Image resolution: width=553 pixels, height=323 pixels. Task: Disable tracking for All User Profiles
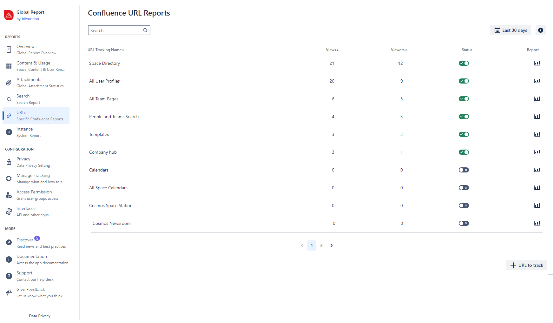(464, 81)
